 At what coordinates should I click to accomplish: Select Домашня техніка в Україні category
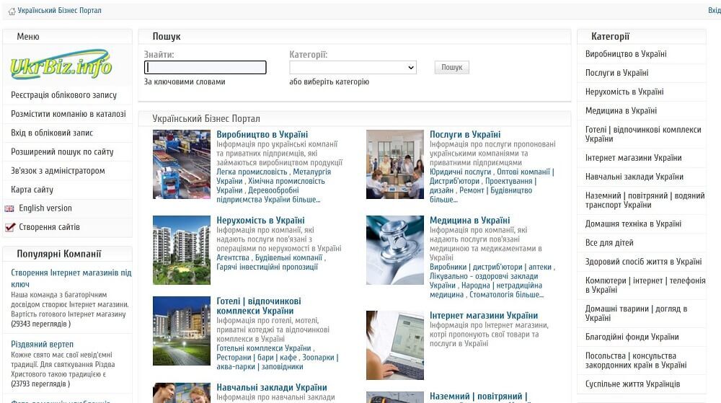coord(633,224)
